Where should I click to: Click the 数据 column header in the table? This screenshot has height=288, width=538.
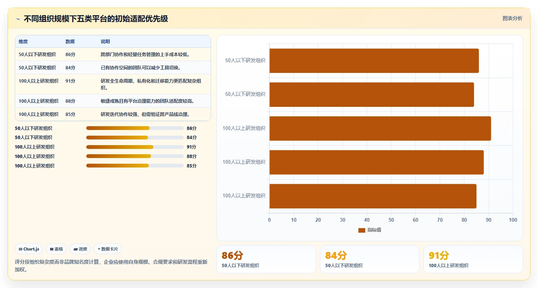pos(70,42)
